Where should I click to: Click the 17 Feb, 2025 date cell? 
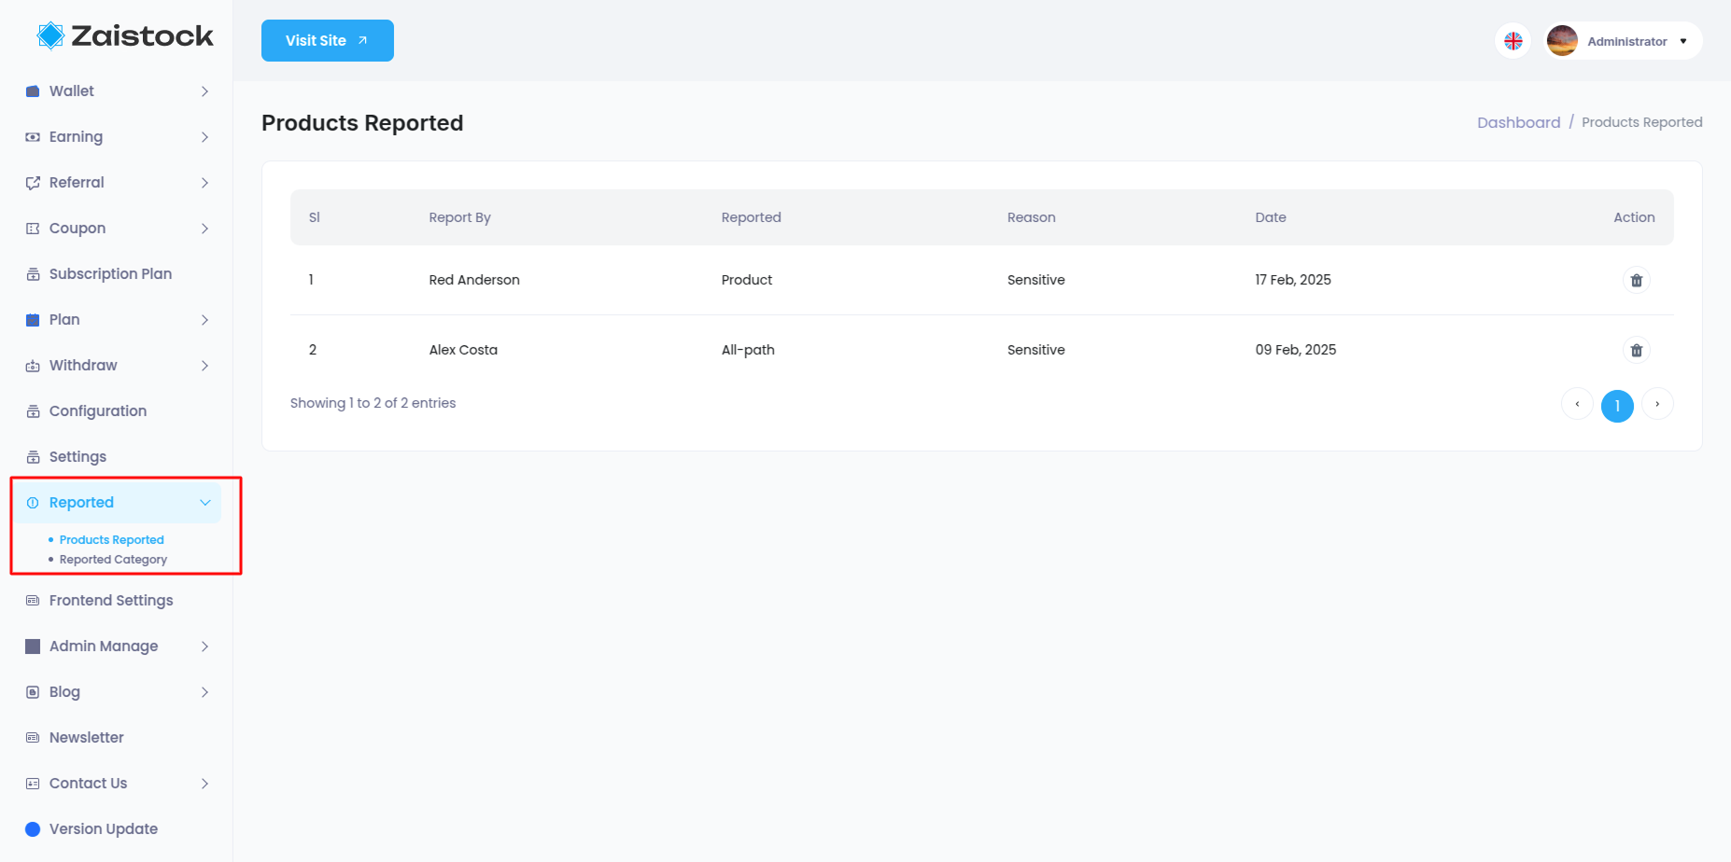pyautogui.click(x=1293, y=280)
